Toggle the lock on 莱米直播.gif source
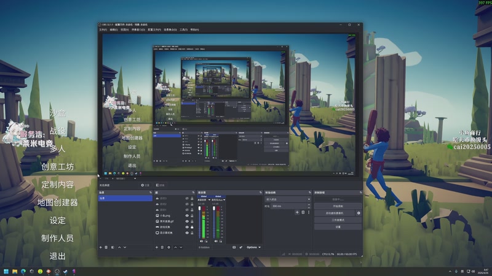492x276 pixels. (192, 221)
